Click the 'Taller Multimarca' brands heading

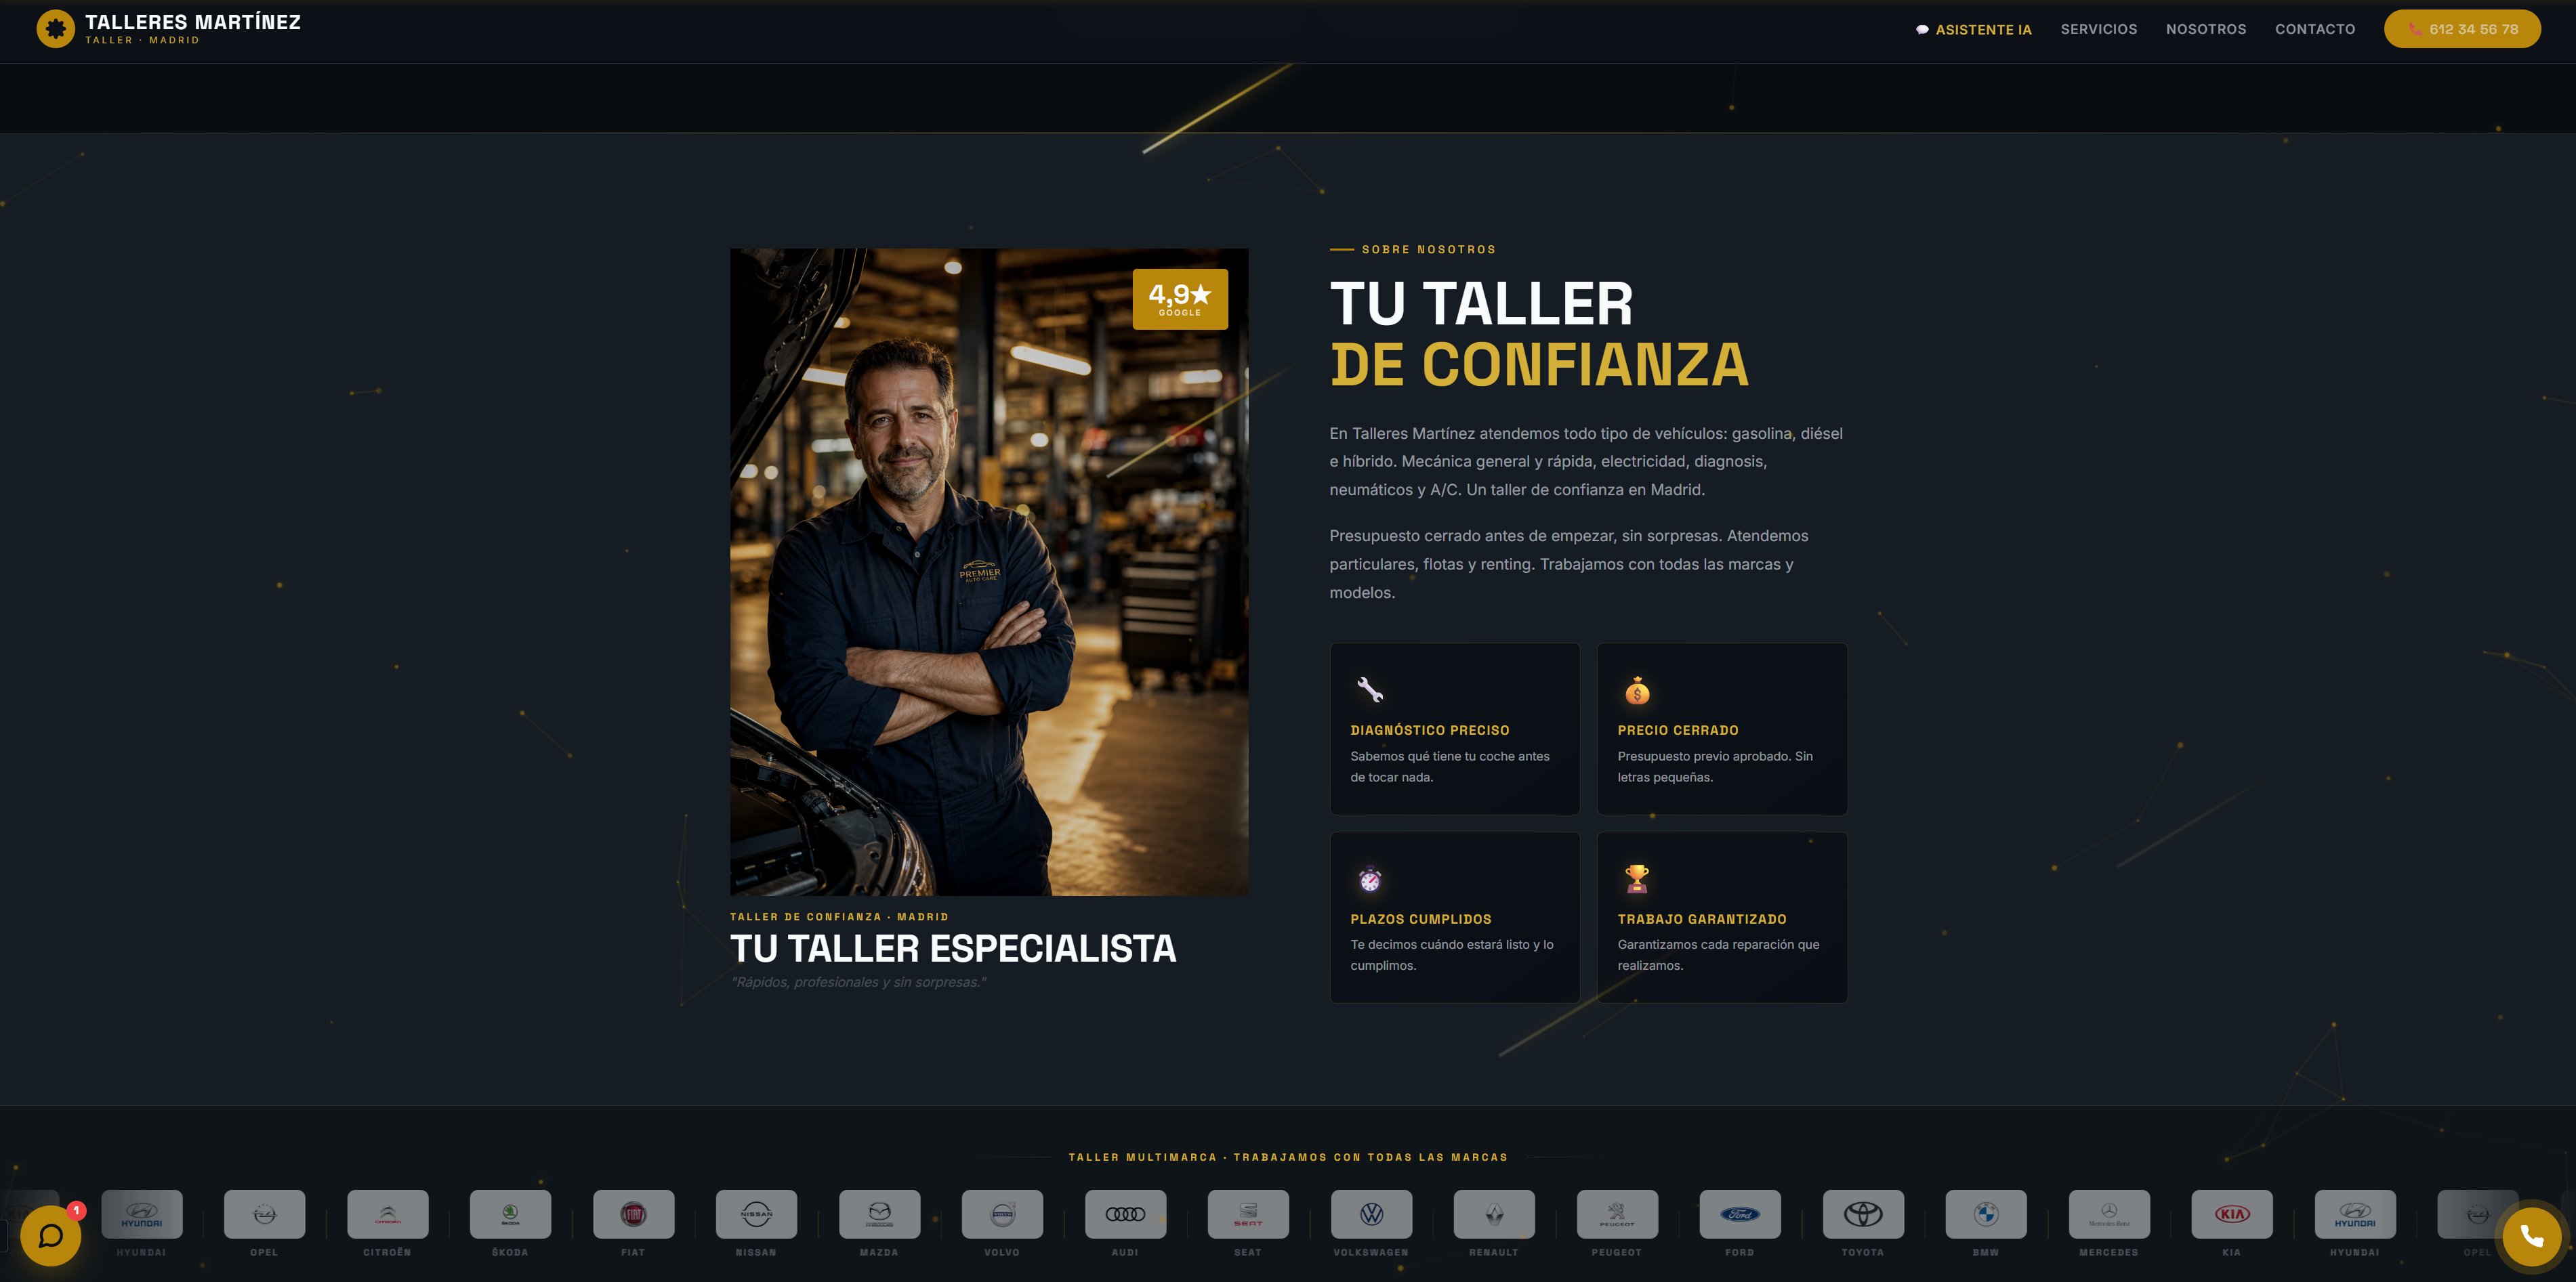coord(1288,1157)
